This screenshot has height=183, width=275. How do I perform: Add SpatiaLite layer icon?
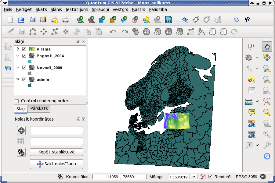[113, 19]
